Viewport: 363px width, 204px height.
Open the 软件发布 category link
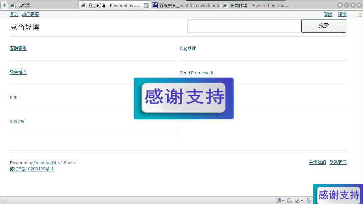click(18, 72)
